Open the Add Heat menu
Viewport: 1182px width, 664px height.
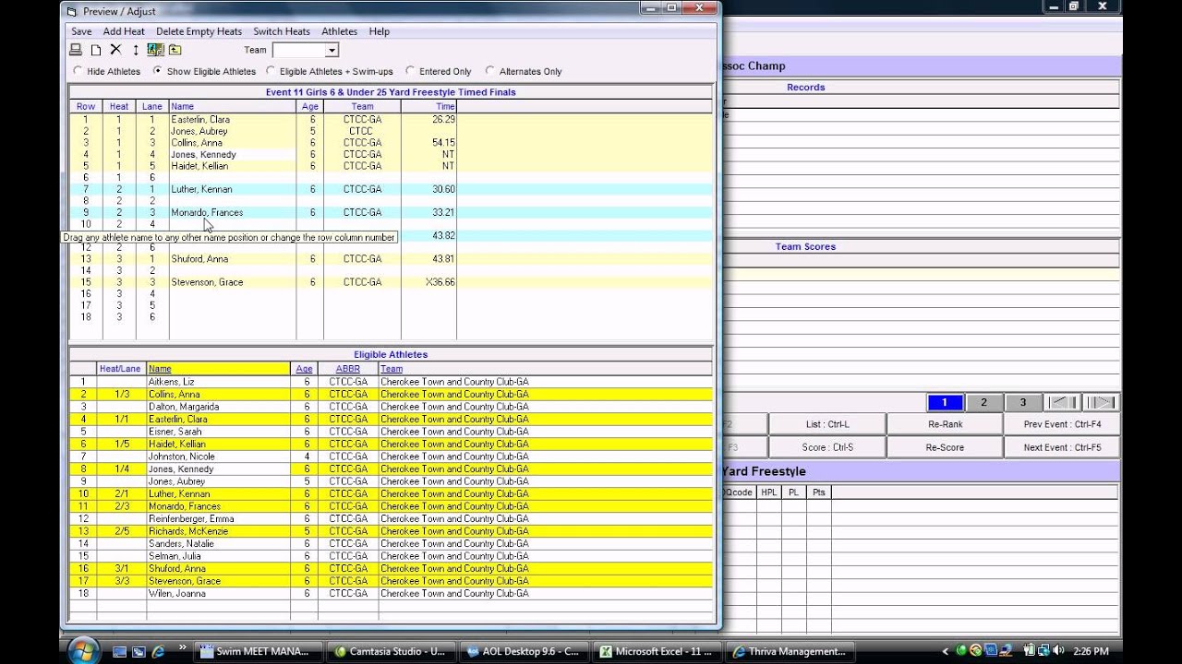(124, 31)
